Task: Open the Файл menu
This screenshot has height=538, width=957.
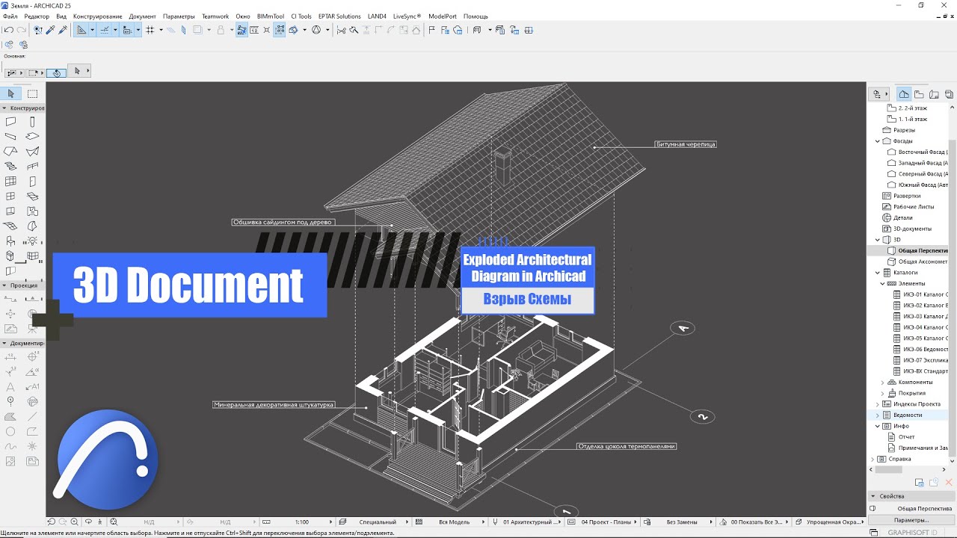Action: point(10,16)
